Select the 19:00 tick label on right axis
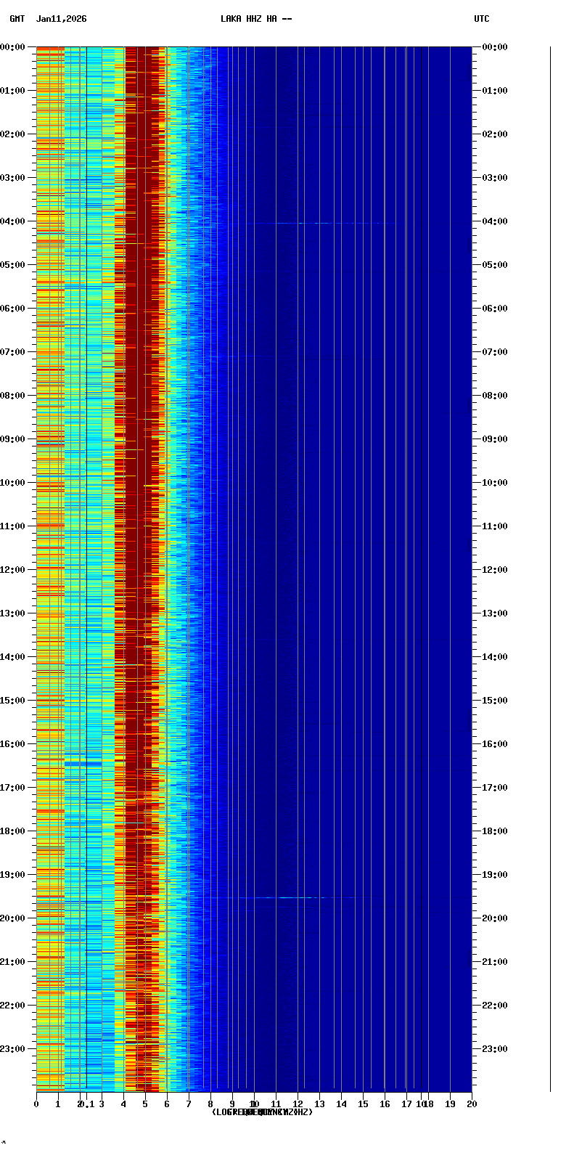Viewport: 582px width, 1150px height. 495,875
